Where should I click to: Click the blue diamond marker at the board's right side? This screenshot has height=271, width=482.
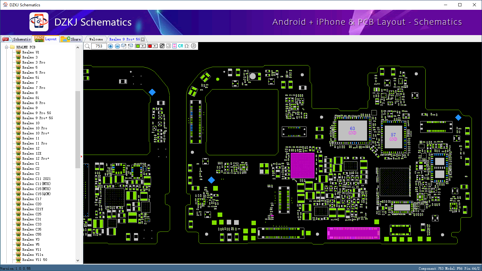coord(458,117)
